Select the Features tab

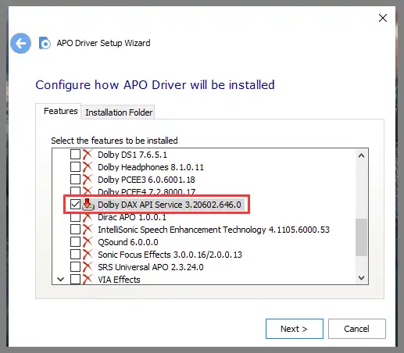[61, 111]
